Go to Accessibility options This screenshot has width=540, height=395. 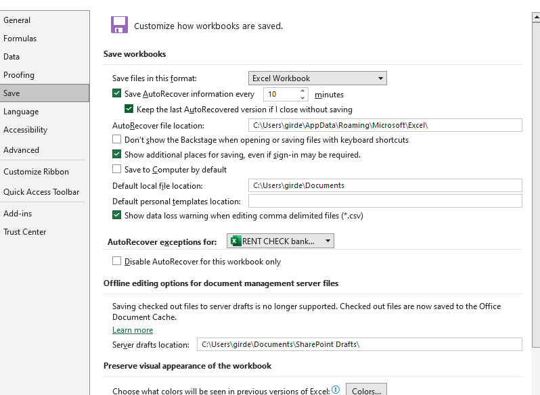click(x=45, y=130)
